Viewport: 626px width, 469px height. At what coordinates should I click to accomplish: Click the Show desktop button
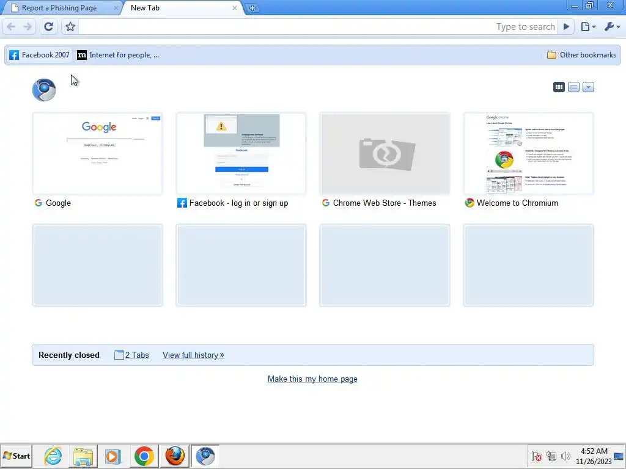[x=619, y=456]
